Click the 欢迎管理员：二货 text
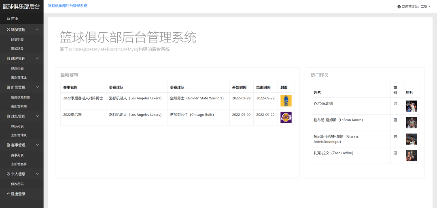Viewport: 437px width, 208px height. pyautogui.click(x=414, y=7)
